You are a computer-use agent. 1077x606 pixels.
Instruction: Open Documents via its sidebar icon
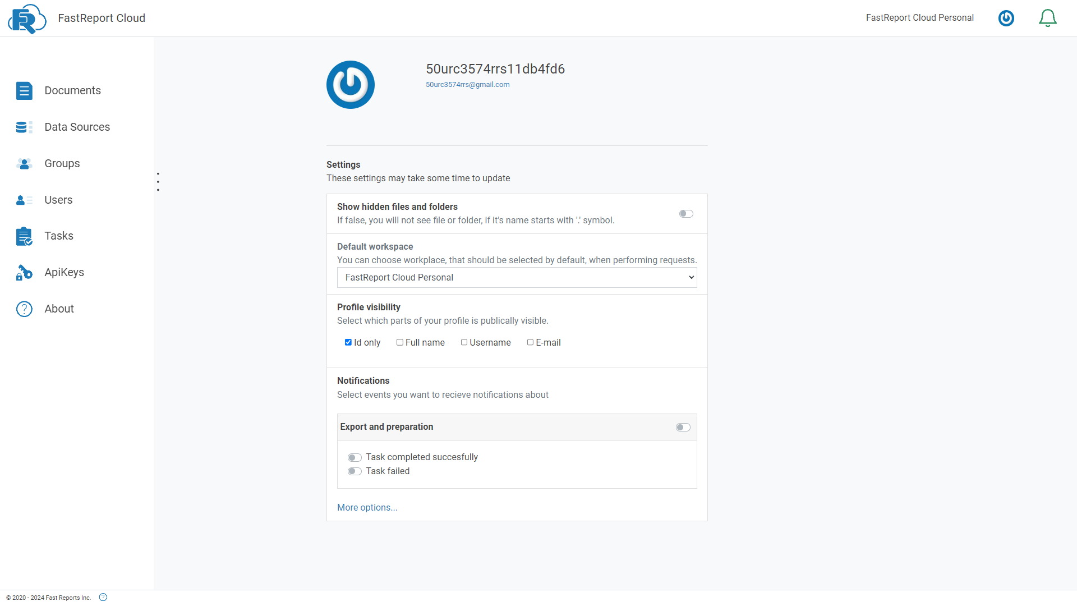(24, 91)
